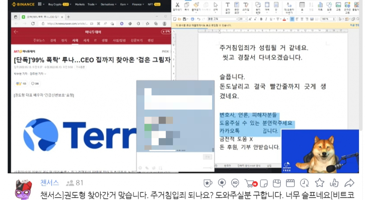
Task: Set paragraph to right alignment
Action: pos(307,19)
